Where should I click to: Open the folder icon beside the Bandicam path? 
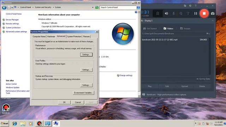point(208,34)
